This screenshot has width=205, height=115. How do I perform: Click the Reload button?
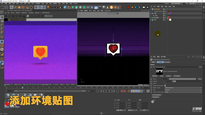point(155,76)
